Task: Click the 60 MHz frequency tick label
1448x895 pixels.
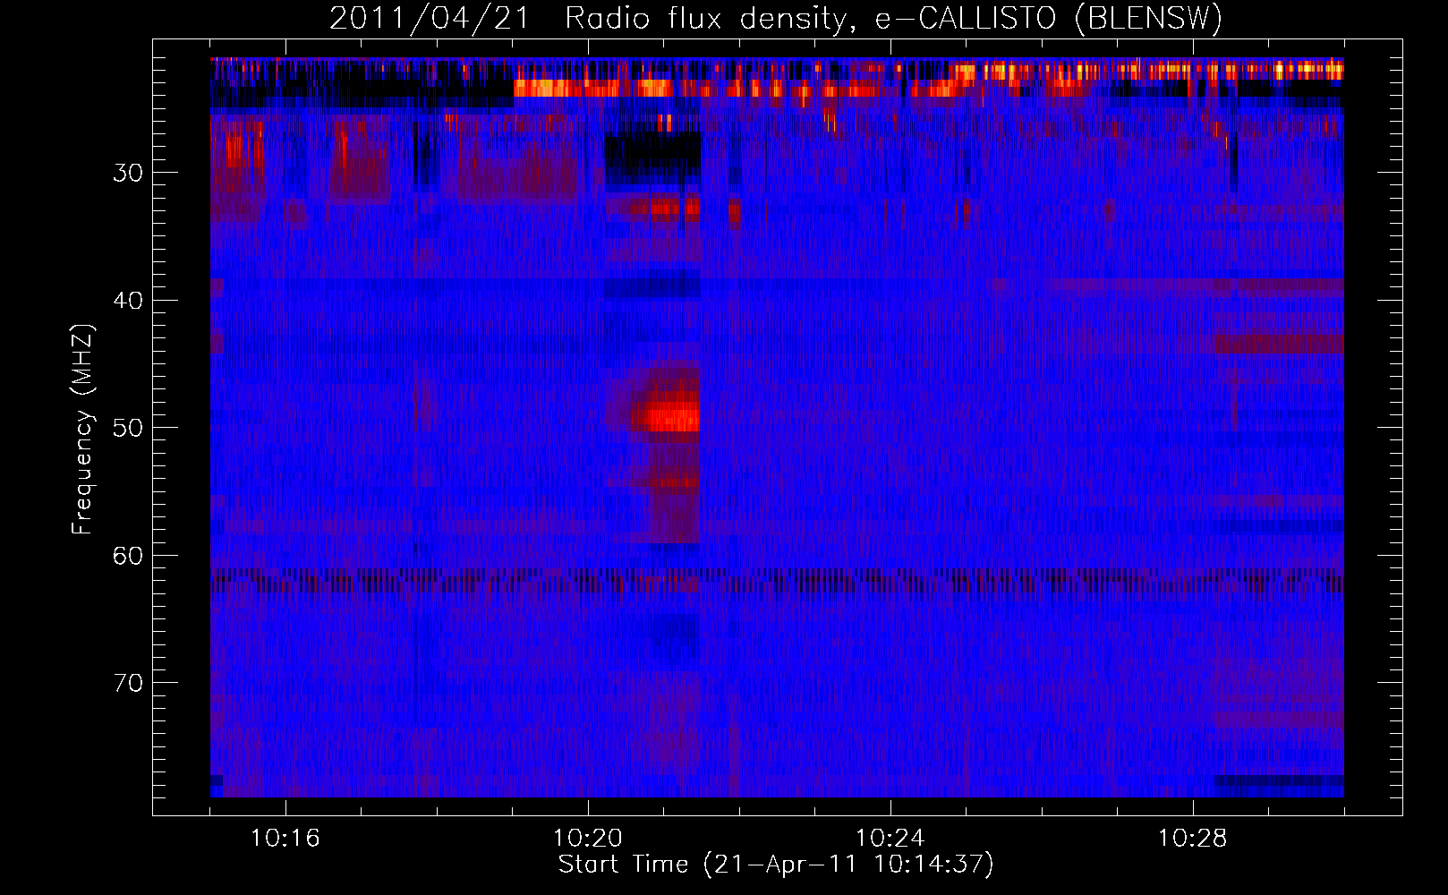Action: [128, 556]
